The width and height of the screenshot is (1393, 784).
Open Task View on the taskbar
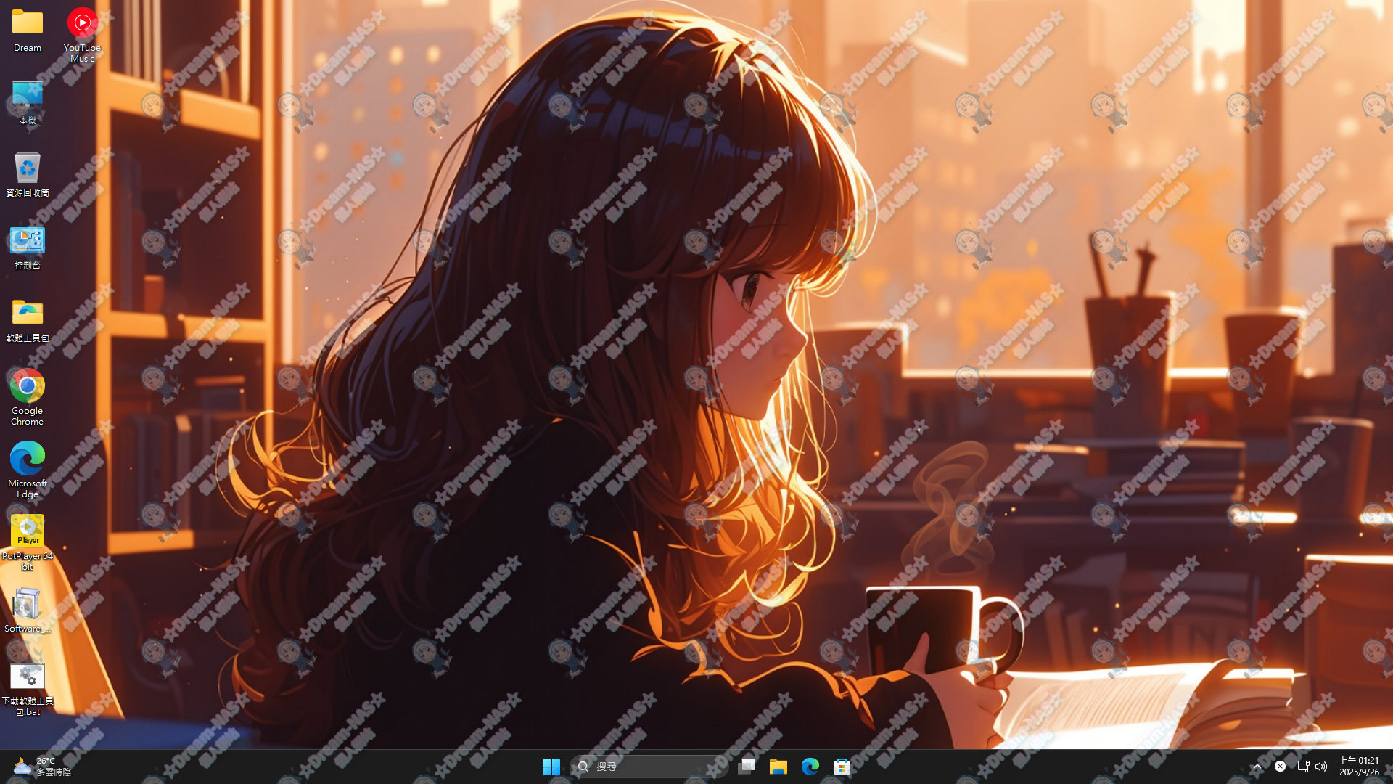(747, 766)
